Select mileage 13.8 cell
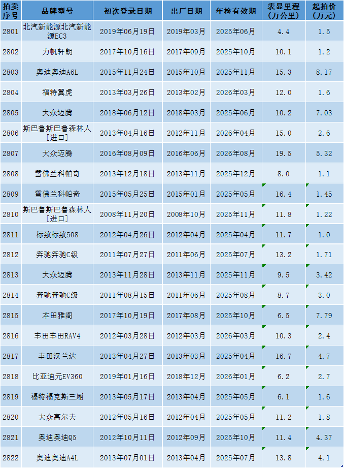 click(284, 457)
